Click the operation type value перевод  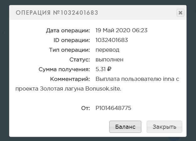click(107, 50)
